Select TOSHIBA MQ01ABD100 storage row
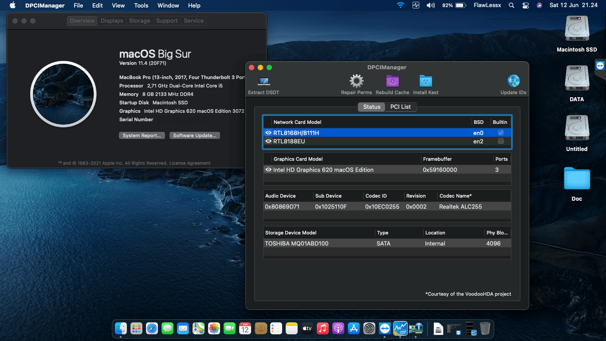Screen dimensions: 606x341 tap(387, 243)
